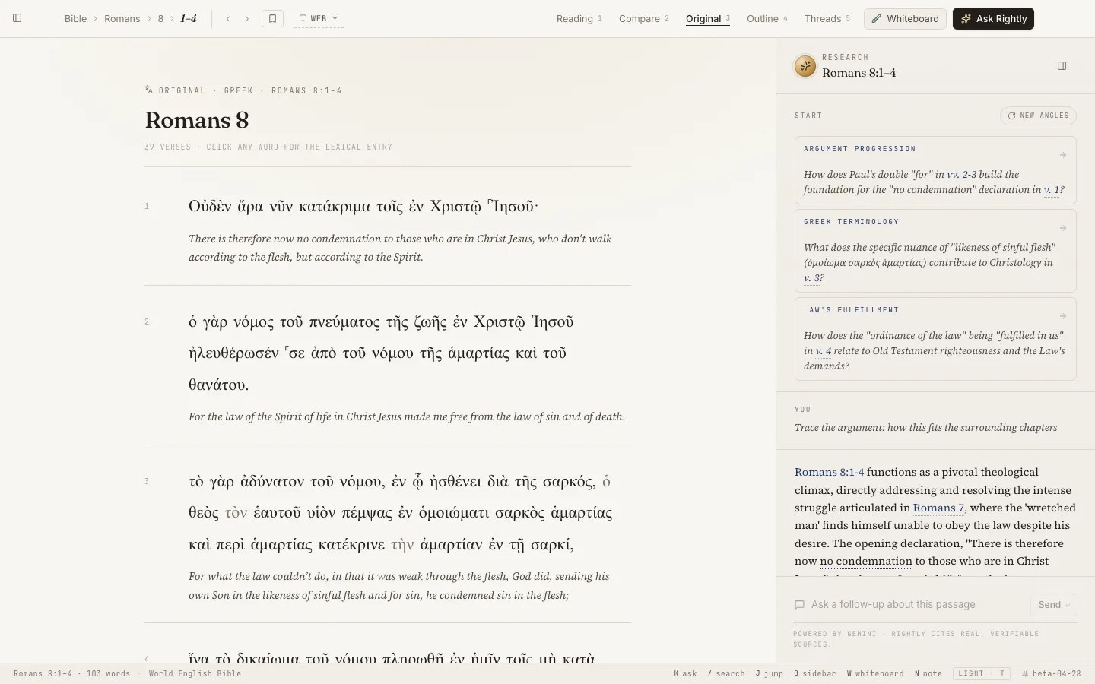This screenshot has height=684, width=1095.
Task: Open the WEB translation dropdown
Action: (x=319, y=18)
